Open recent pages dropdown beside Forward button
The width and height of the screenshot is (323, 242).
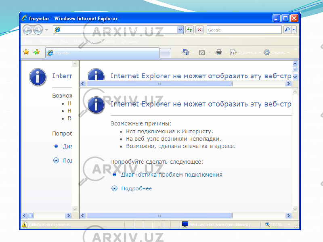pos(47,30)
